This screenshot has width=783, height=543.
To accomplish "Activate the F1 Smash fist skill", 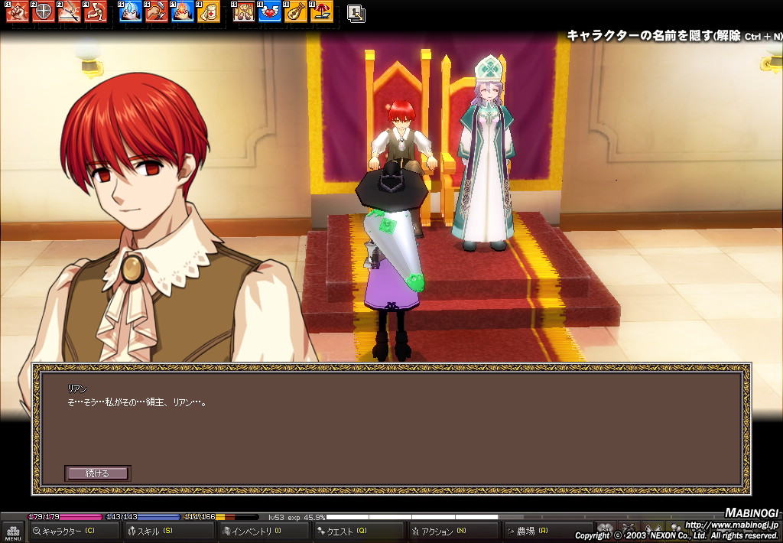I will (x=18, y=12).
